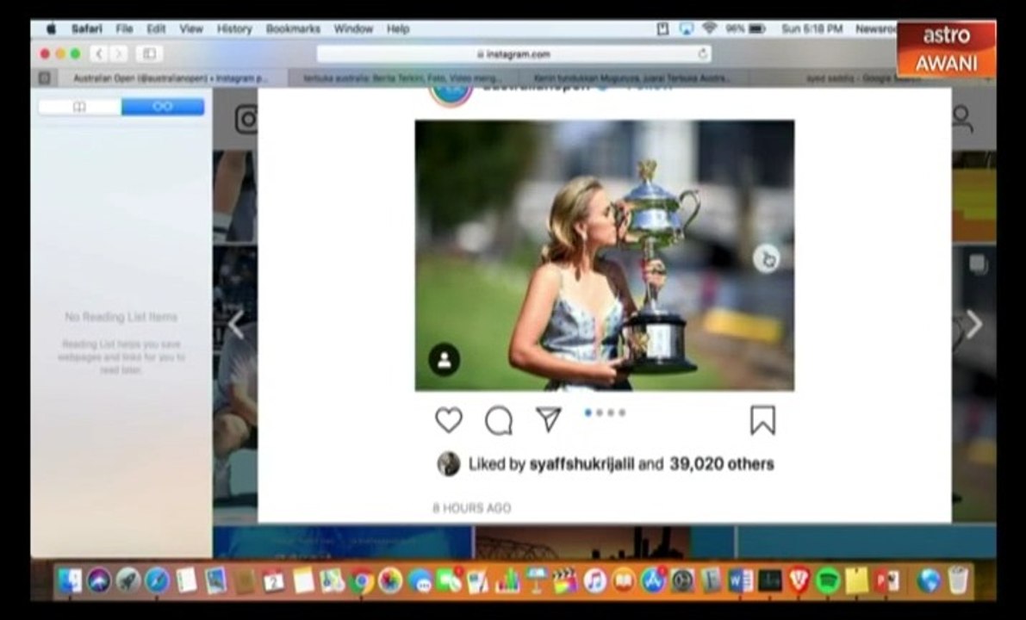Open the Edit menu
Image resolution: width=1026 pixels, height=620 pixels.
pos(156,28)
